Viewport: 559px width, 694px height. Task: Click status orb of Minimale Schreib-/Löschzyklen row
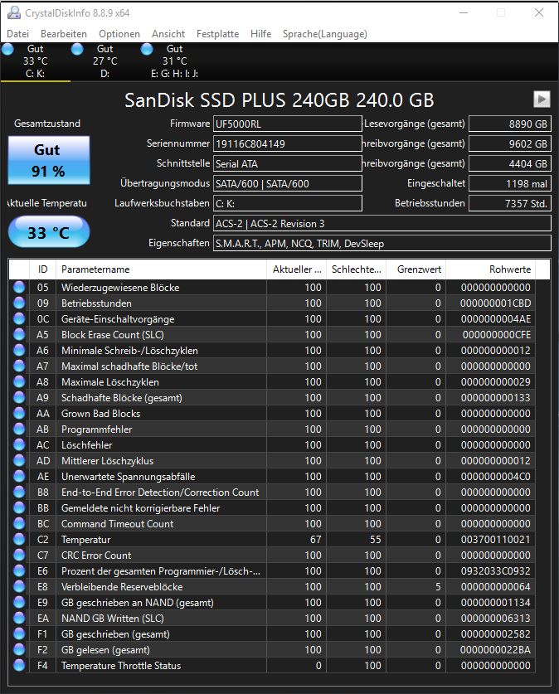(x=19, y=350)
